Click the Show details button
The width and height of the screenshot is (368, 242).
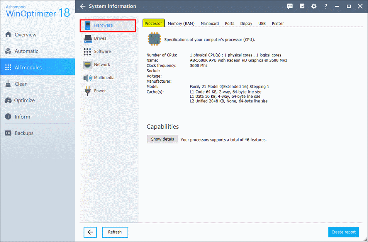(x=163, y=139)
